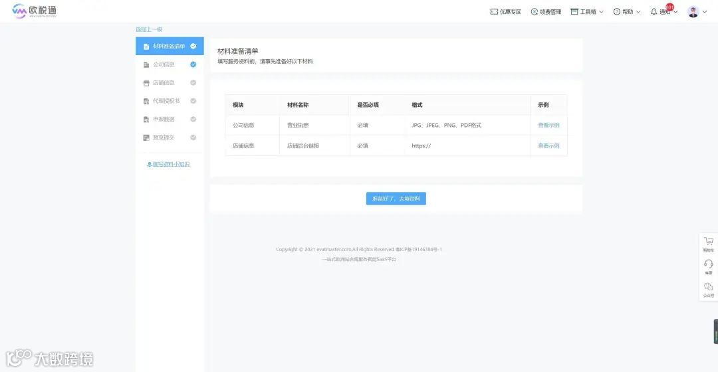Click the 一站式 SaaS平台 footer line
Screen dimensions: 718x372
(358, 259)
